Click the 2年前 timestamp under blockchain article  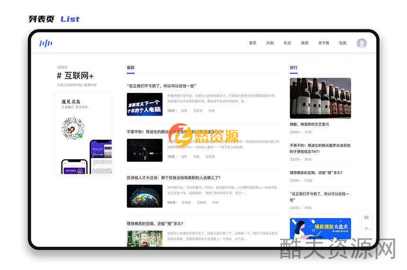tap(171, 202)
